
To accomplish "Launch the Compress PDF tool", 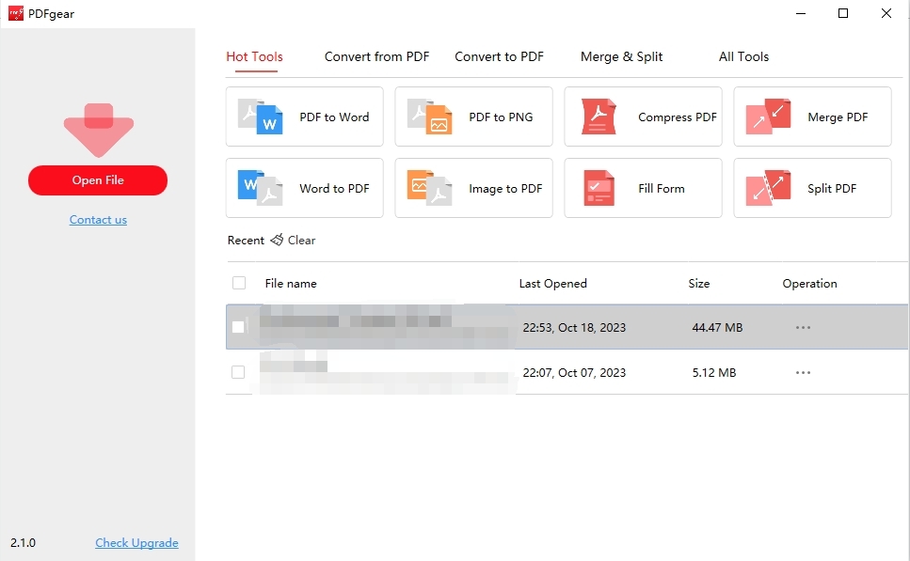I will [x=643, y=117].
